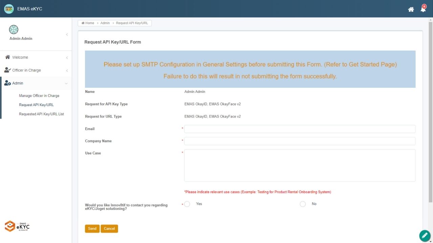This screenshot has height=243, width=433.
Task: Focus the Company Name input field
Action: (x=300, y=141)
